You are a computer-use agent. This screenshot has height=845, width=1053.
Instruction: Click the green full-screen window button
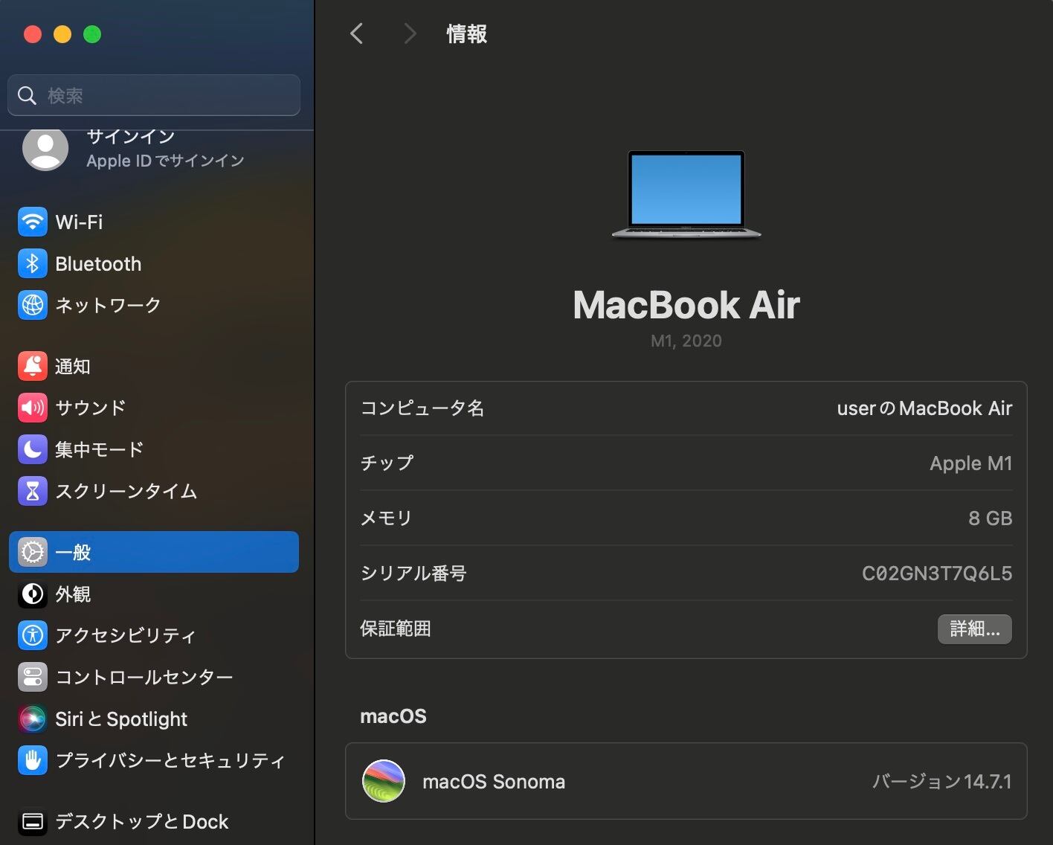92,34
